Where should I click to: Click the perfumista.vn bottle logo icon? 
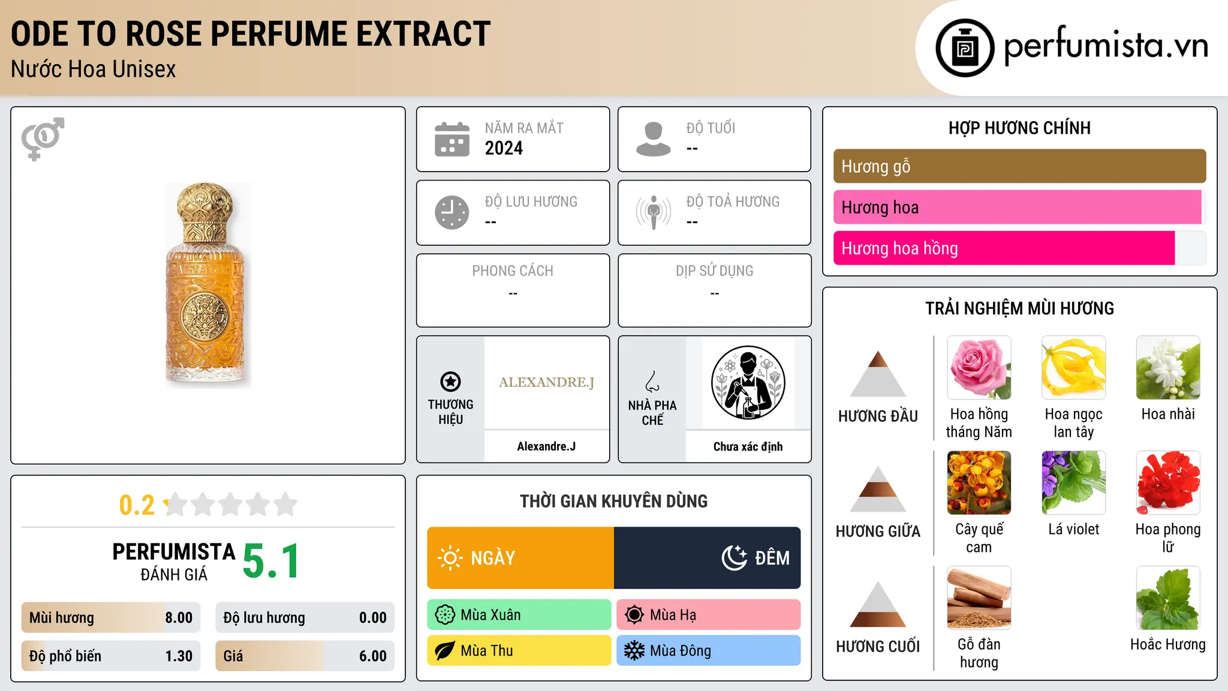pos(965,48)
